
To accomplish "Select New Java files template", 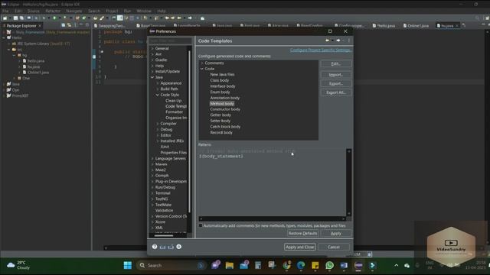I will (222, 75).
